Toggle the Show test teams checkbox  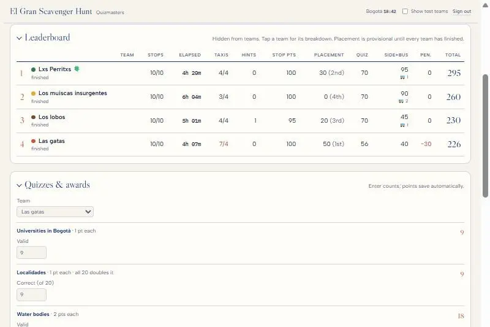tap(405, 11)
